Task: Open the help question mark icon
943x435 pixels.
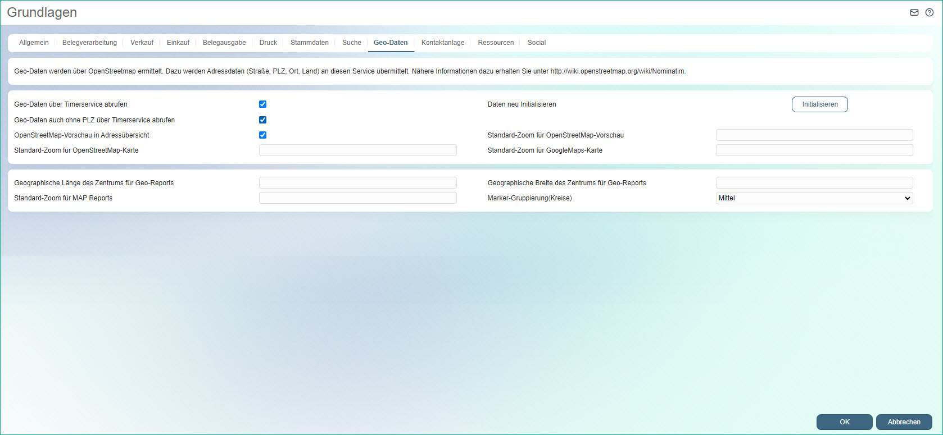Action: [x=930, y=12]
